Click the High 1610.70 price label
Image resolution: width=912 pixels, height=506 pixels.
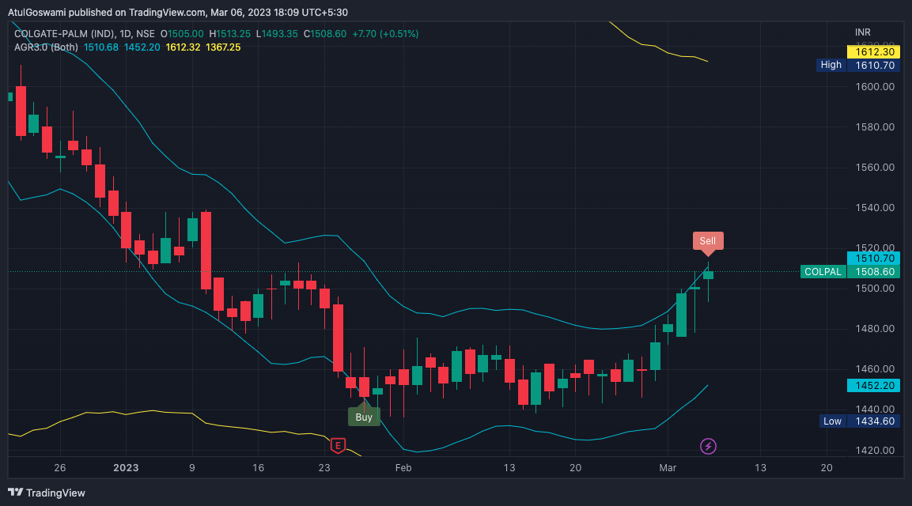858,65
